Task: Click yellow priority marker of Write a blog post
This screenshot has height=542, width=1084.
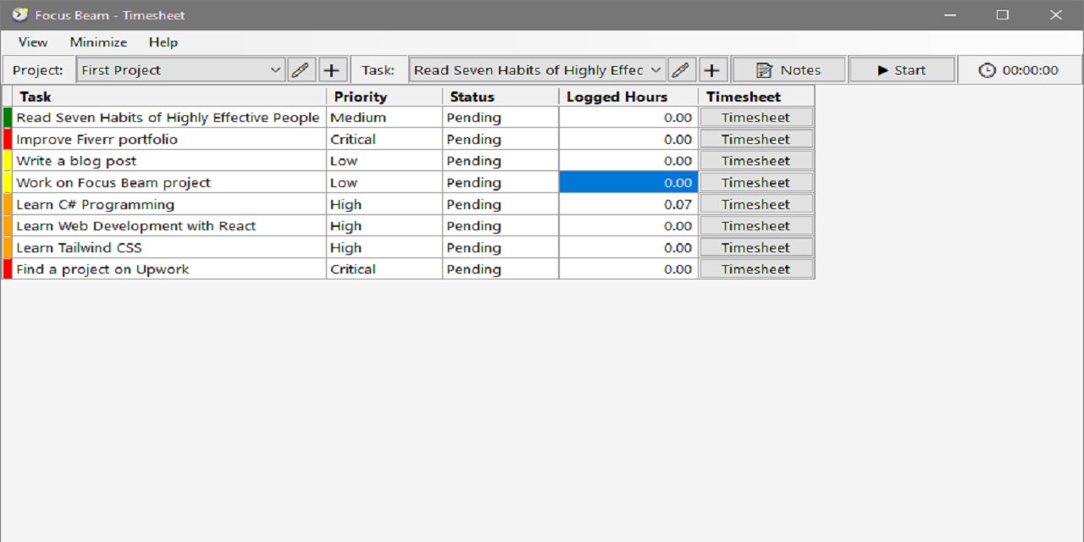Action: point(8,161)
